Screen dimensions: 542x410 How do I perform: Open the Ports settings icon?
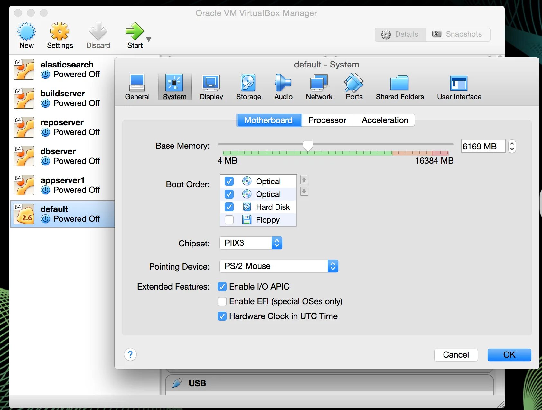click(353, 86)
